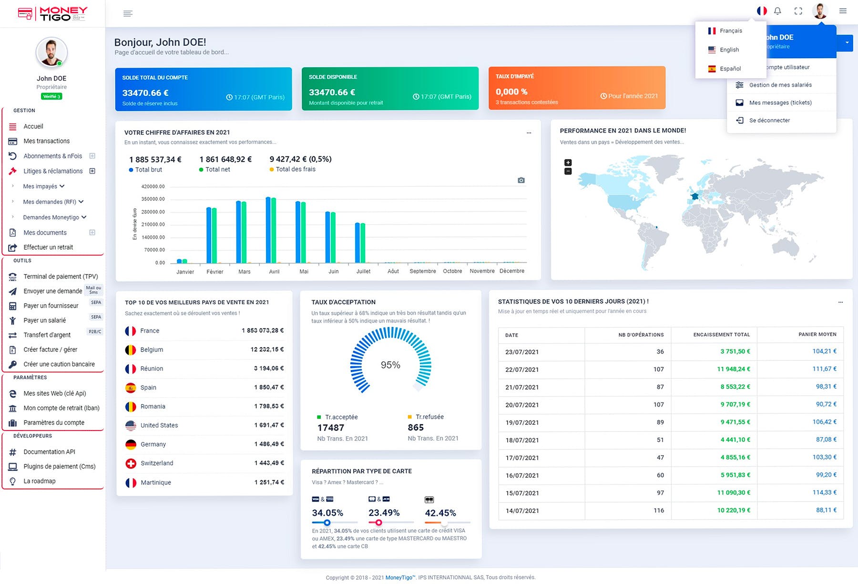858x584 pixels.
Task: Open the 10-day statistics options ellipsis
Action: coord(840,302)
